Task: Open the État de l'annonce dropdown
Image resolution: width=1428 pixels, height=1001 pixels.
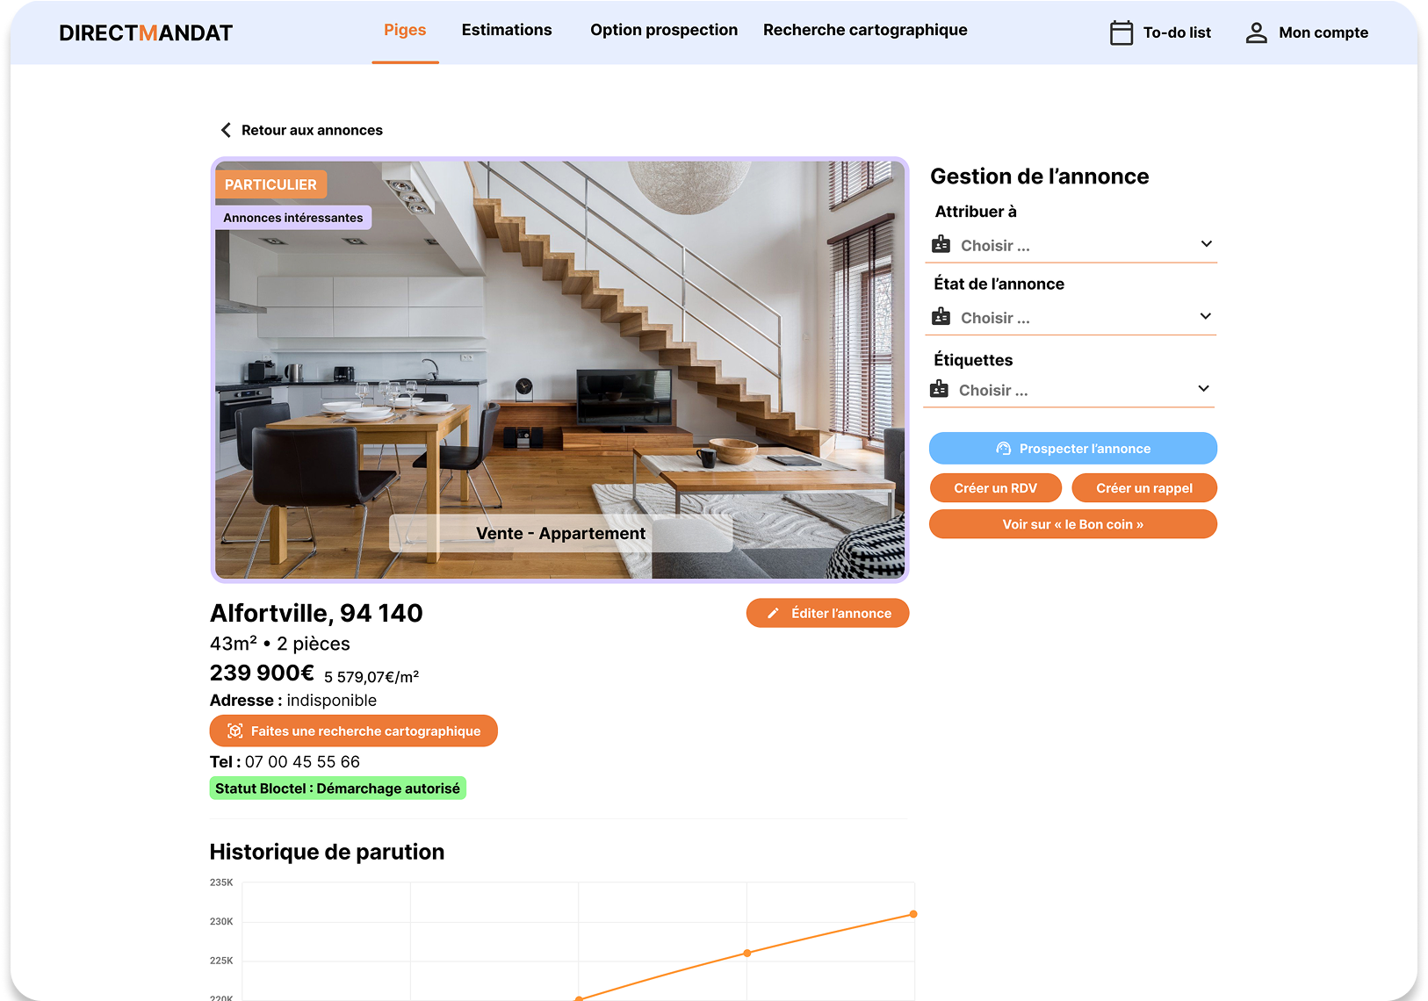Action: (1071, 318)
